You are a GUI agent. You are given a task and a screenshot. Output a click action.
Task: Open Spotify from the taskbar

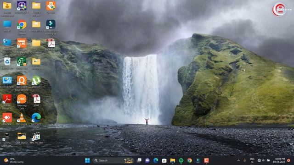tap(181, 160)
